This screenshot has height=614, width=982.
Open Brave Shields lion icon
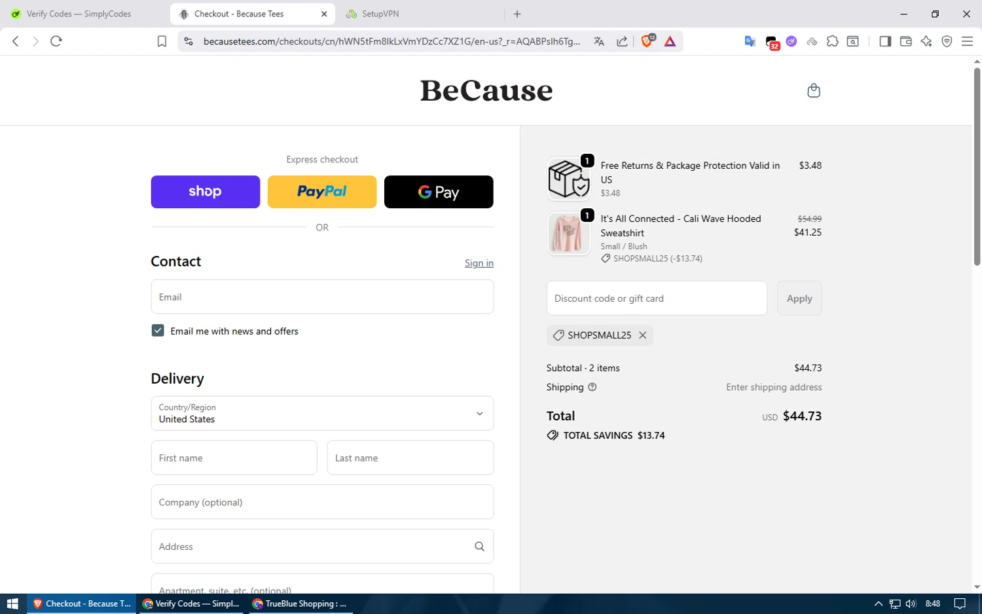click(647, 41)
